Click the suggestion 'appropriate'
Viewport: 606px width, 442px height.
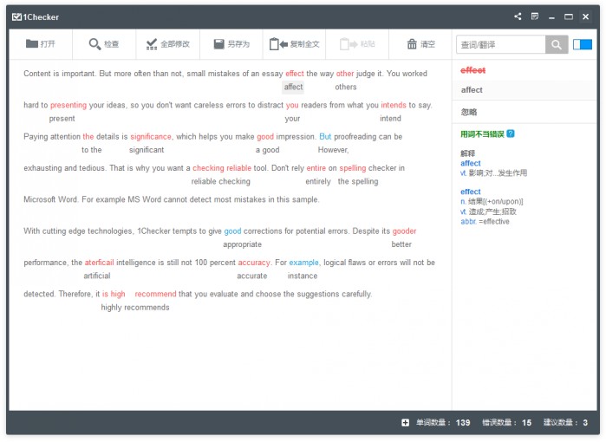[243, 244]
